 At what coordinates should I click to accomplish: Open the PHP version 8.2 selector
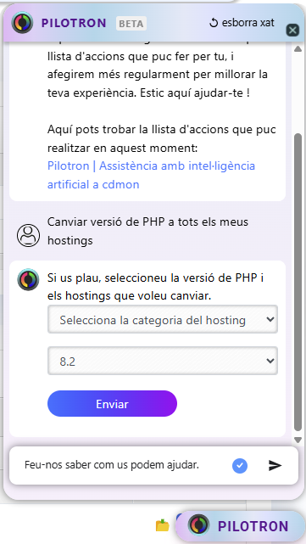pos(163,361)
